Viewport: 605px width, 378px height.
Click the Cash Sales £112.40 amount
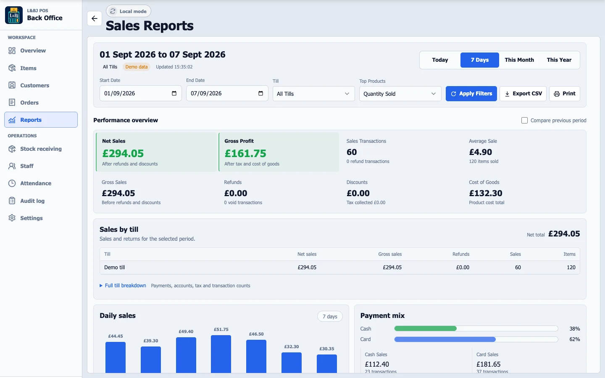pyautogui.click(x=377, y=365)
